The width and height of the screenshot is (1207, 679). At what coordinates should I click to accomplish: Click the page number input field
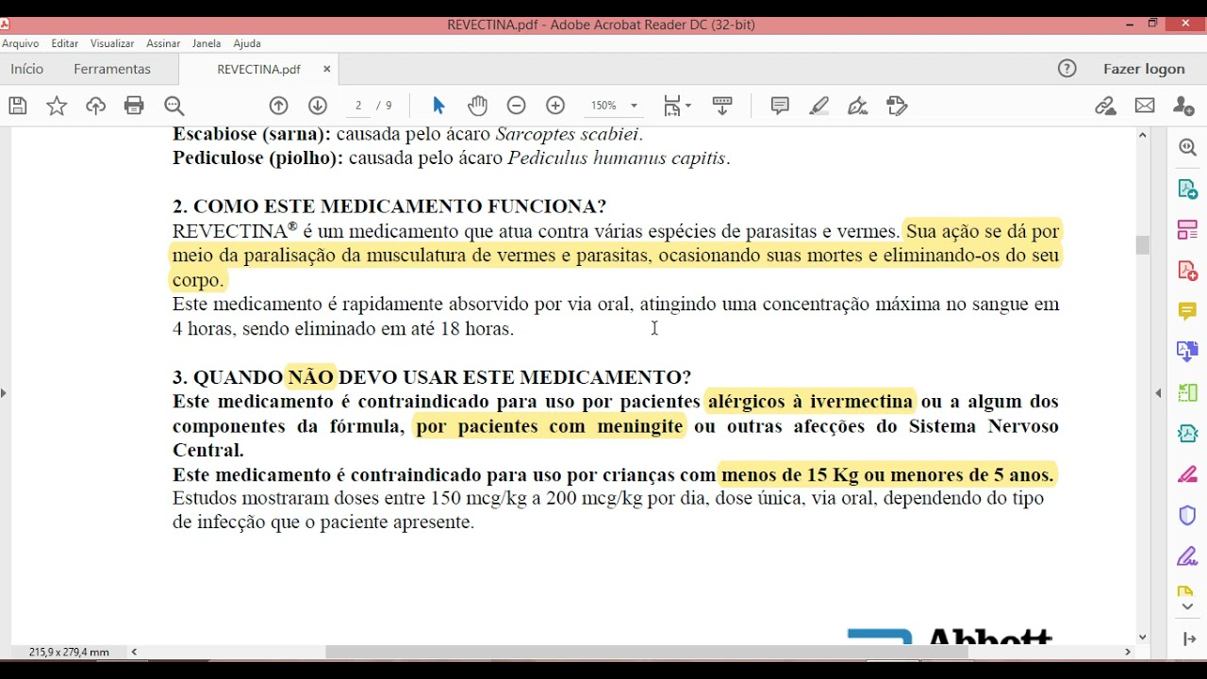click(x=358, y=106)
